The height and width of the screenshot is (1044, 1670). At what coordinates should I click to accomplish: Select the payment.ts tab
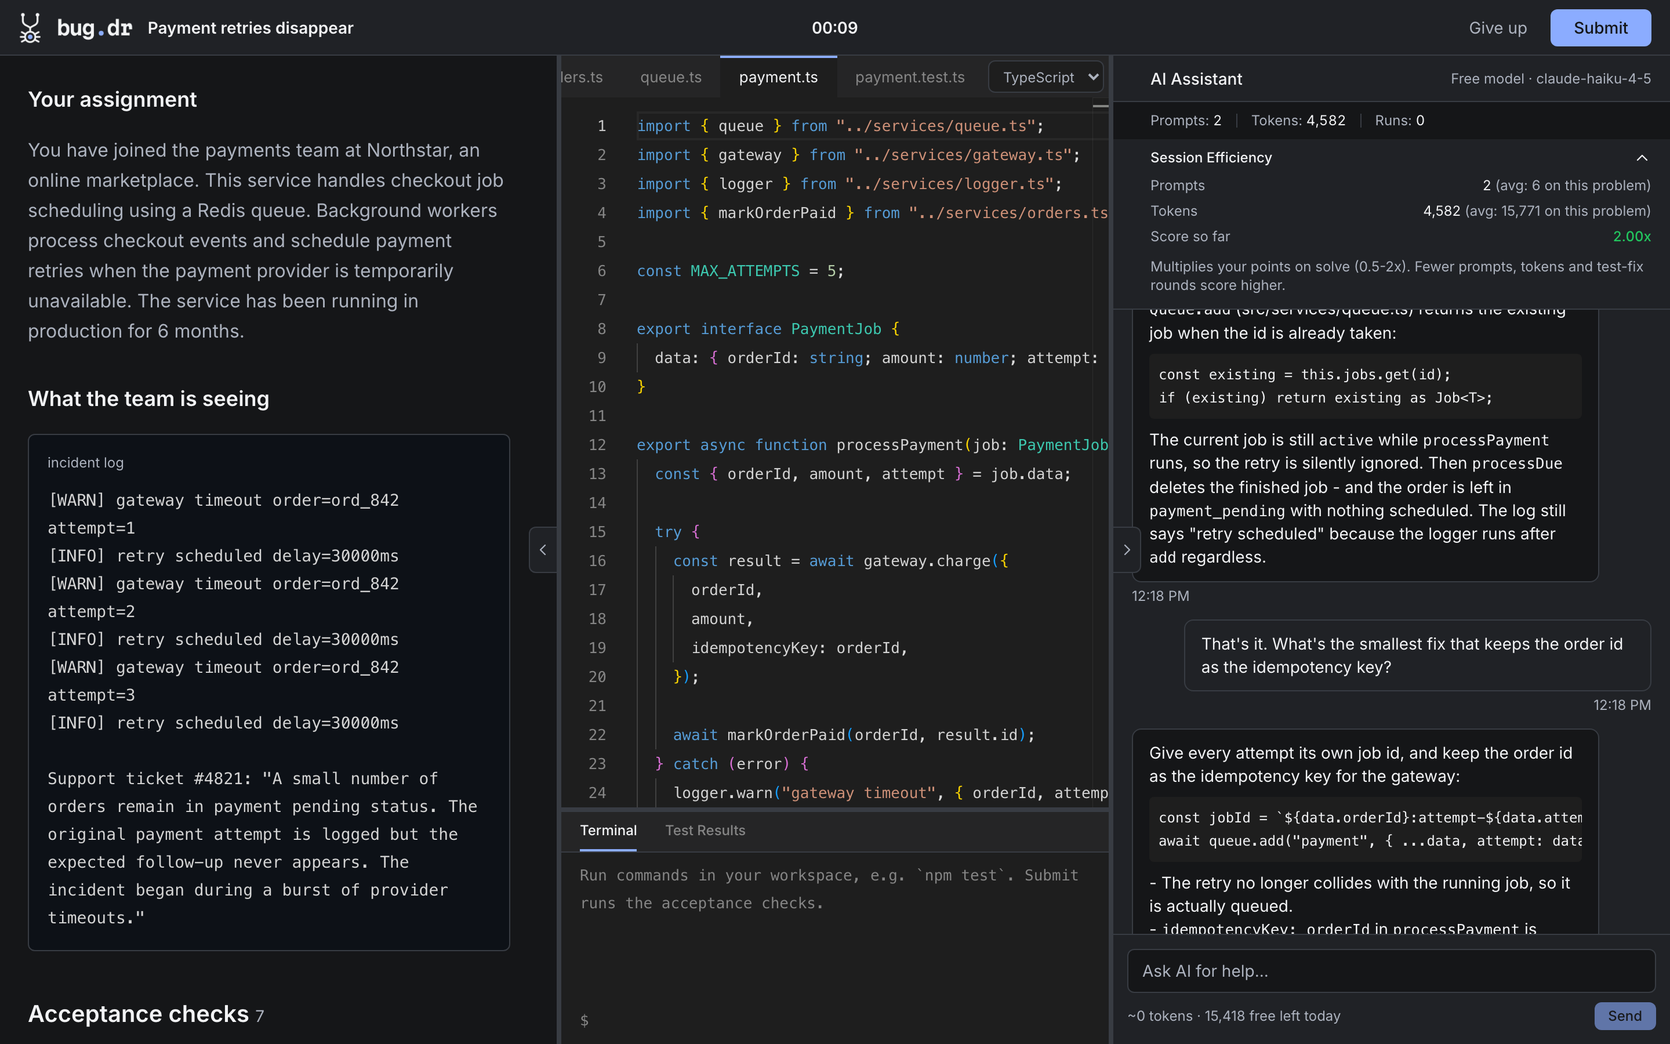pos(778,77)
